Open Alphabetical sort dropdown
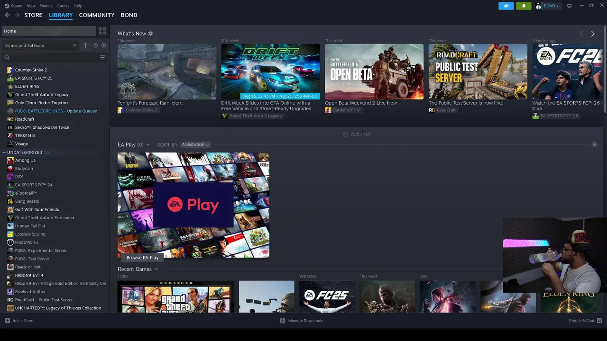Image resolution: width=607 pixels, height=341 pixels. tap(195, 144)
